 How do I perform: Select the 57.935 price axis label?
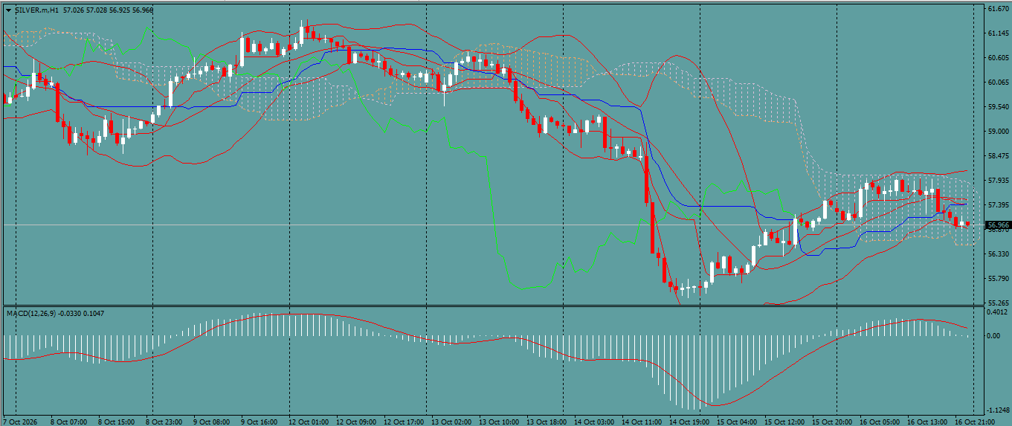(998, 181)
